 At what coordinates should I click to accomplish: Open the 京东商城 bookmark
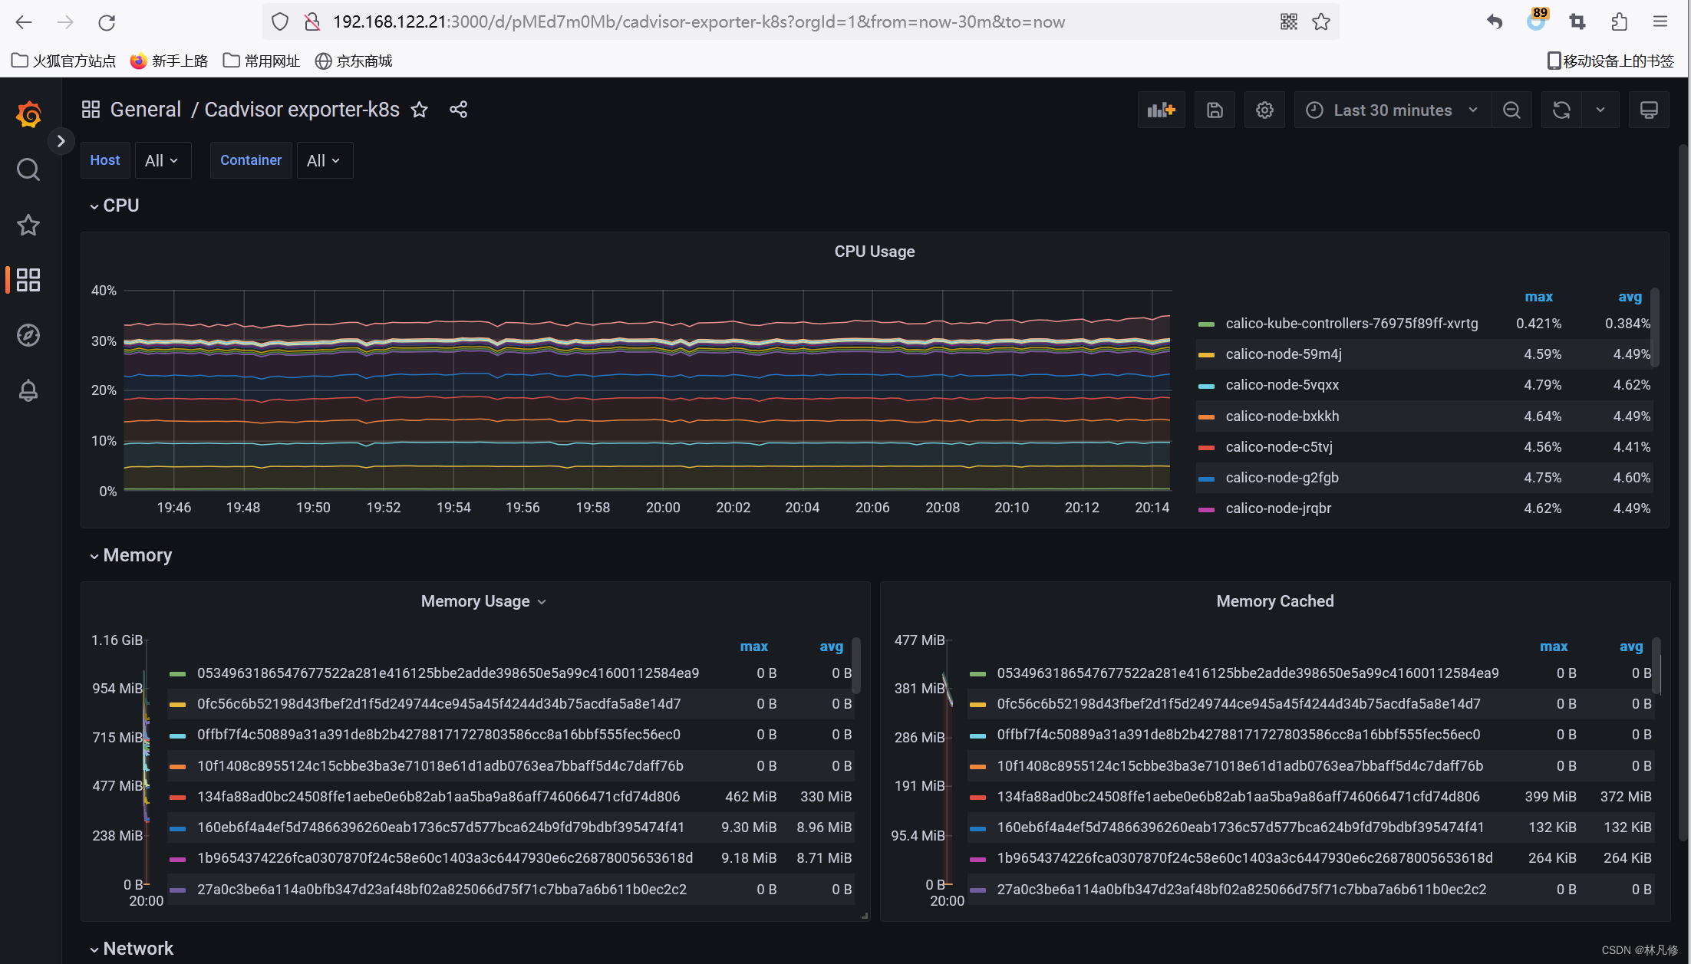tap(354, 61)
